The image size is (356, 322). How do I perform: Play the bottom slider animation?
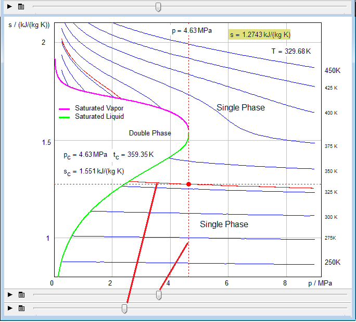10,308
